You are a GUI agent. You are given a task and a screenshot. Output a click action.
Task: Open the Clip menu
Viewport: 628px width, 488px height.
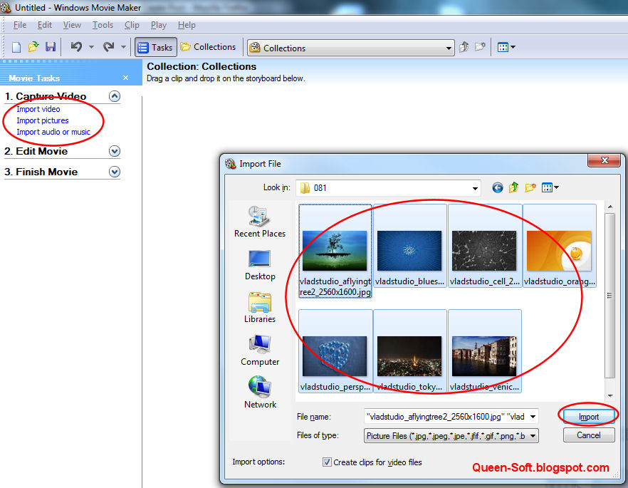[132, 25]
